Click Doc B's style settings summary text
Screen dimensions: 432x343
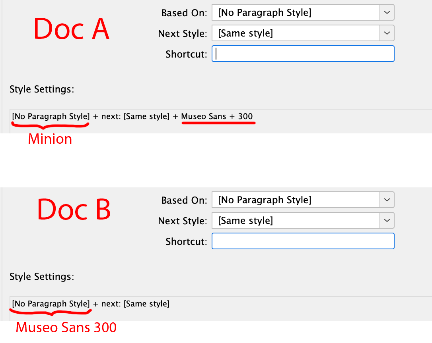pos(90,304)
